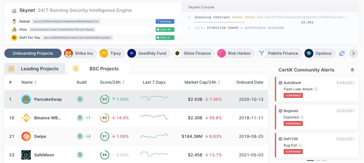Click info icon beside Rug Pull

300,145
